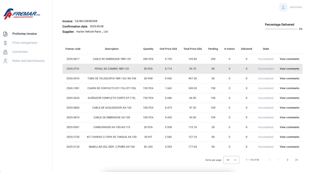Open the Items per page dropdown
This screenshot has height=172, width=312.
(x=231, y=160)
